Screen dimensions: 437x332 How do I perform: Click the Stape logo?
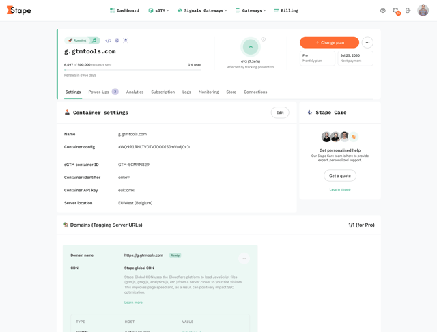point(18,10)
